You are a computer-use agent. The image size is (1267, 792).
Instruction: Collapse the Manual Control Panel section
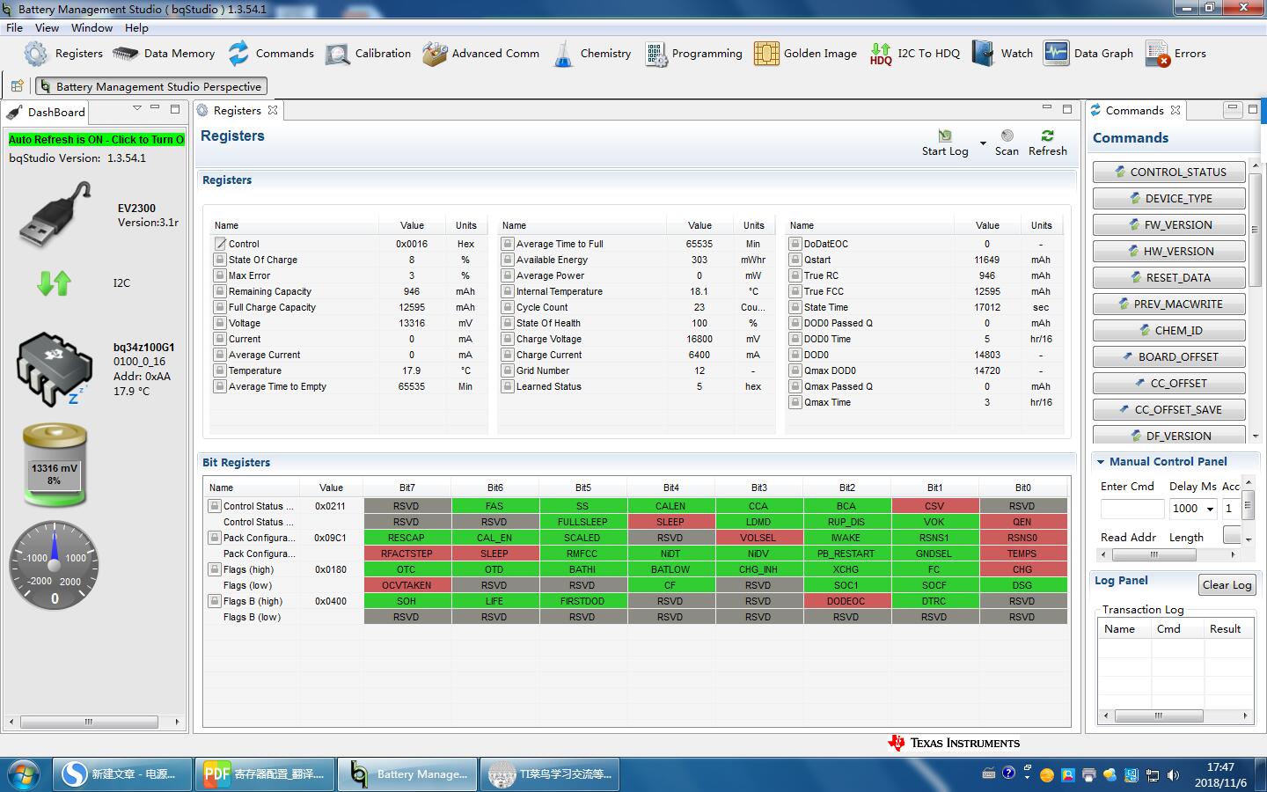coord(1100,461)
